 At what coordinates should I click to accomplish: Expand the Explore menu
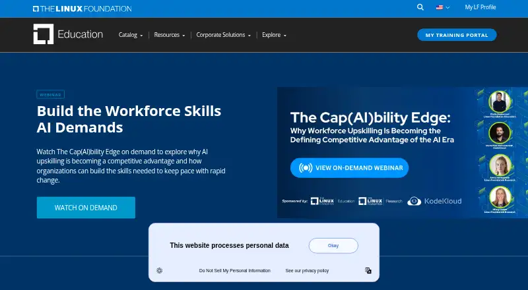tap(274, 35)
